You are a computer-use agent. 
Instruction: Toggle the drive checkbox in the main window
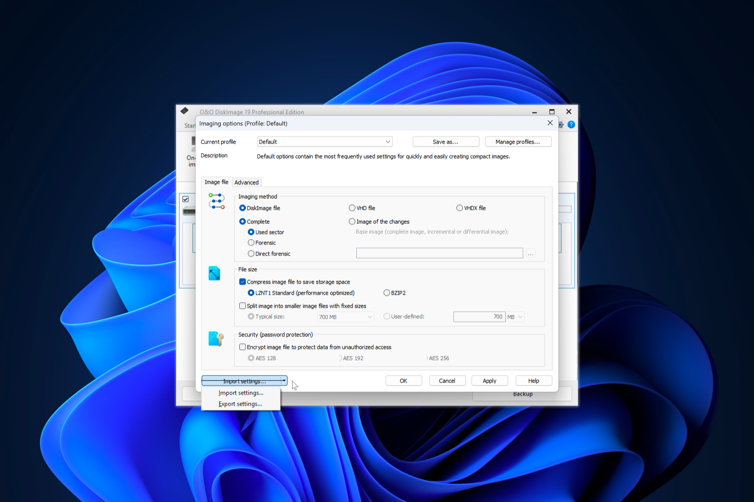[x=185, y=199]
